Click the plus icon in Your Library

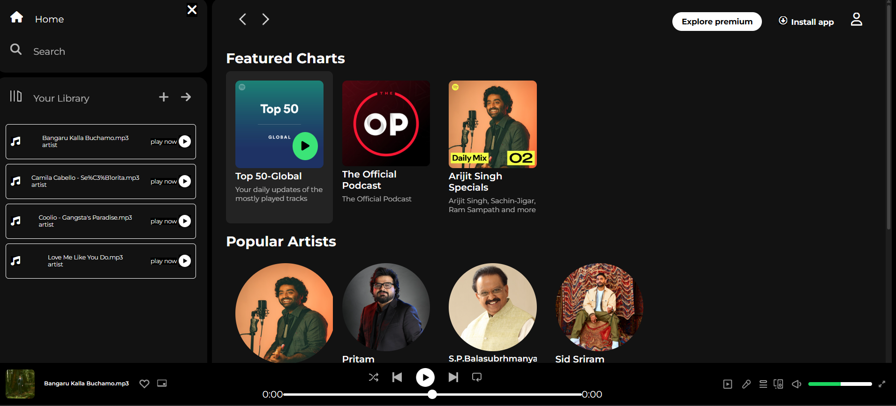(x=164, y=97)
